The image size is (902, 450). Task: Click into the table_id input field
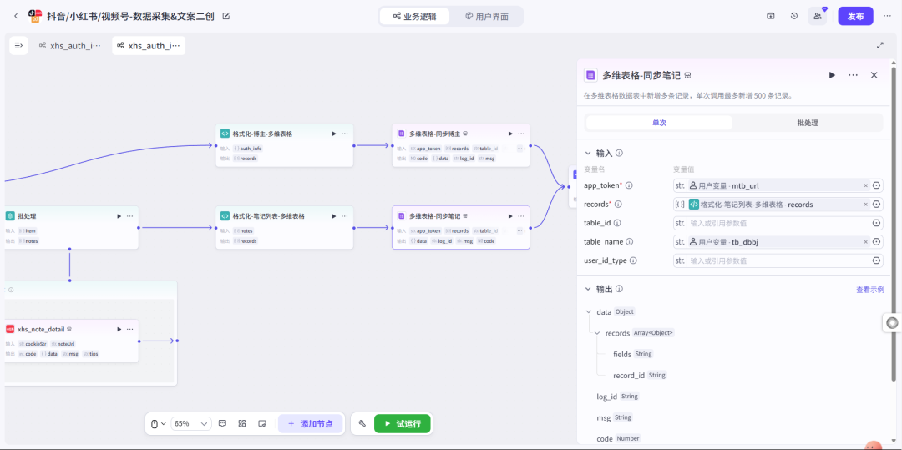pos(778,223)
